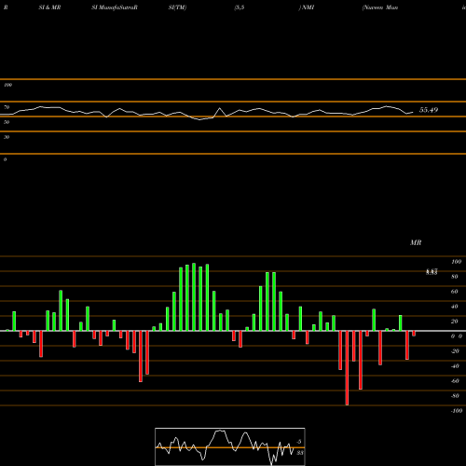Click the RSI axis label 100
The height and width of the screenshot is (466, 466).
7,85
